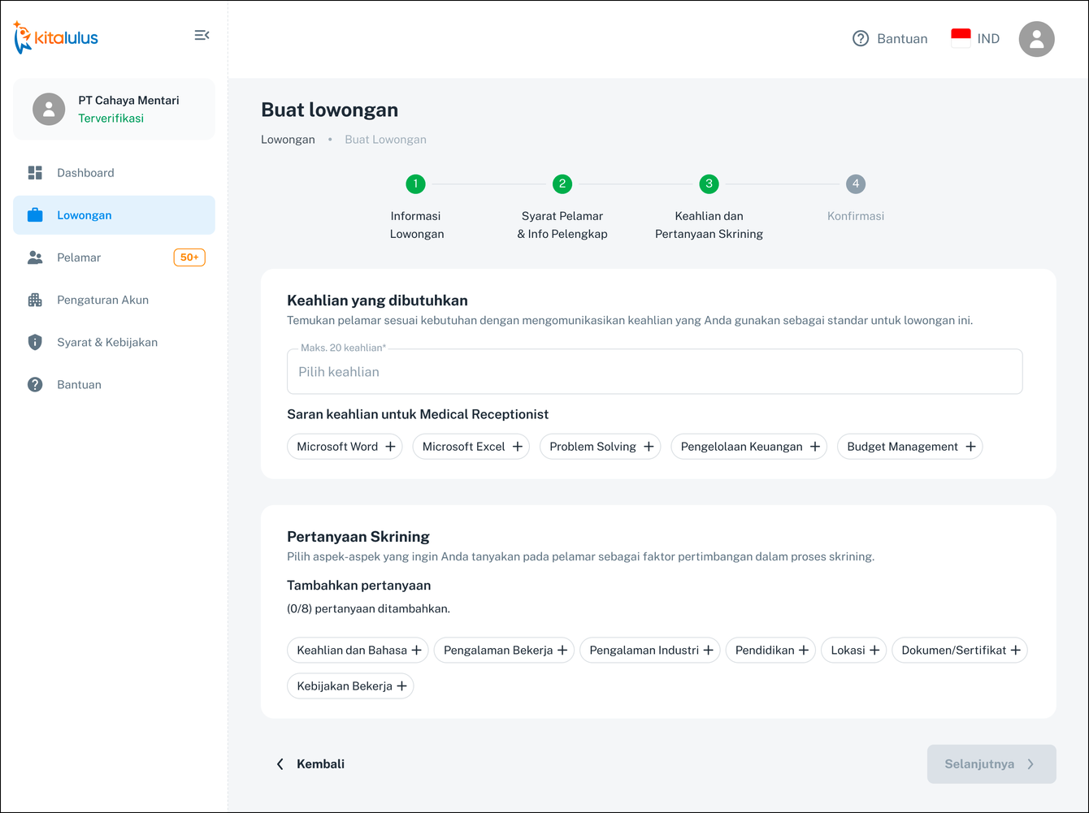1089x813 pixels.
Task: Click the KitaLulus logo
Action: tap(55, 37)
